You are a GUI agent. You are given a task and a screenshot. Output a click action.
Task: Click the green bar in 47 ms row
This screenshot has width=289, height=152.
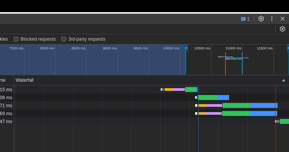[284, 122]
